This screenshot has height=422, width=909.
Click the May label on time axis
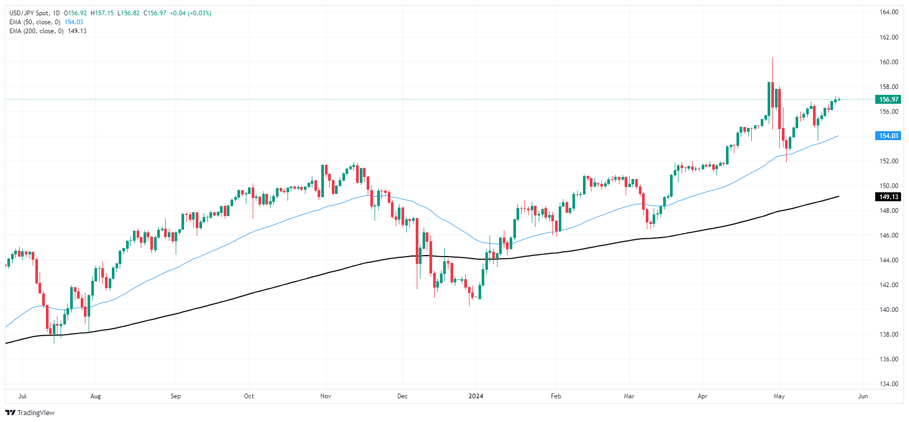coord(779,396)
